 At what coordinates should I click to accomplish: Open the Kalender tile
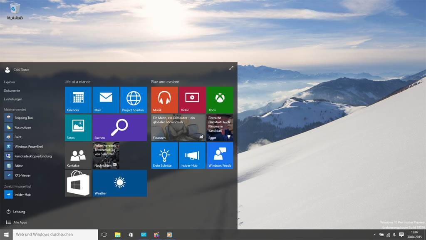tap(78, 100)
